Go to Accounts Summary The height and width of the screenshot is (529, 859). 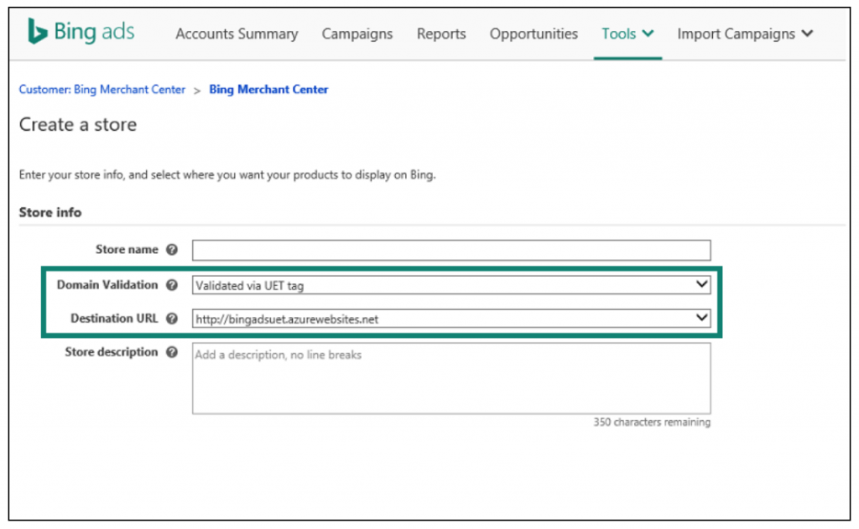pos(237,34)
